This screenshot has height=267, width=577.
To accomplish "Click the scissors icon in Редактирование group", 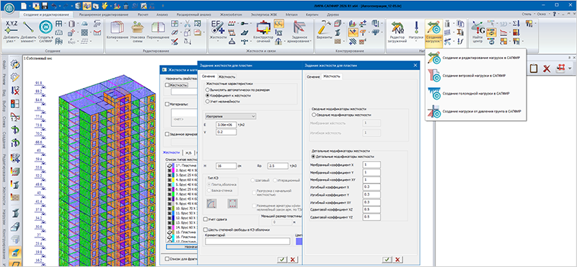I will 188,24.
